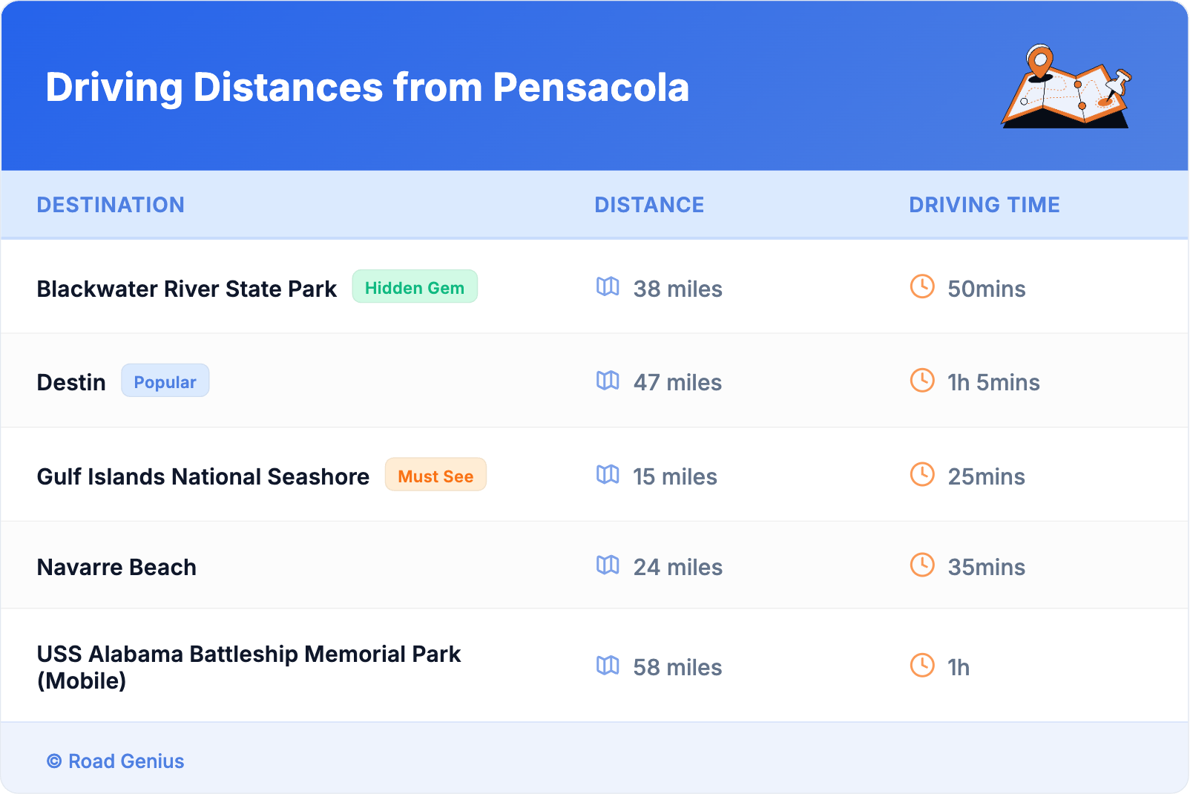Select the Navarre Beach destination name
The width and height of the screenshot is (1190, 794).
point(116,567)
